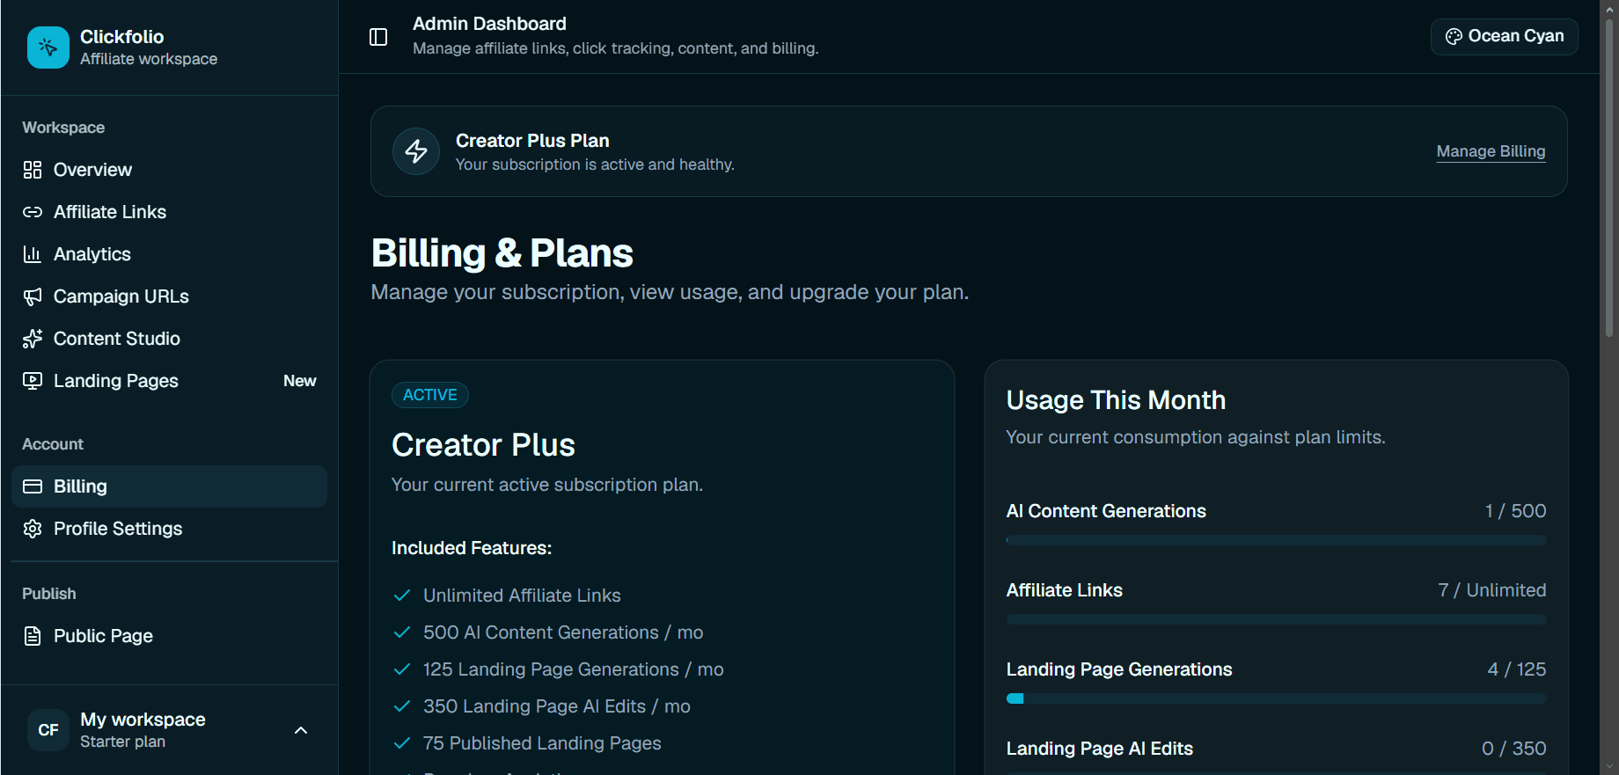1619x775 pixels.
Task: Click checkmark beside 125 Landing Page Generations
Action: coord(402,669)
